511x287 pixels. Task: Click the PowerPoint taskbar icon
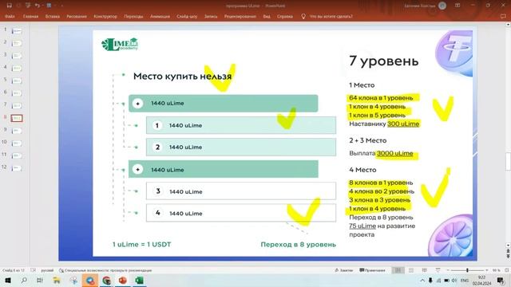[122, 280]
